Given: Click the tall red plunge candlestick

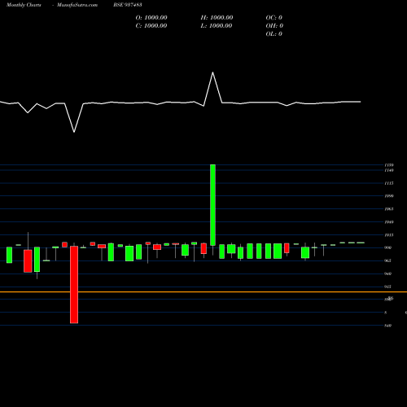Looking at the screenshot, I should tap(74, 285).
